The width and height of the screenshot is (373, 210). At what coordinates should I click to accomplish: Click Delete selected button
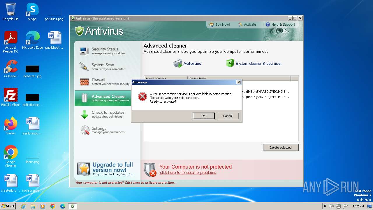[281, 148]
